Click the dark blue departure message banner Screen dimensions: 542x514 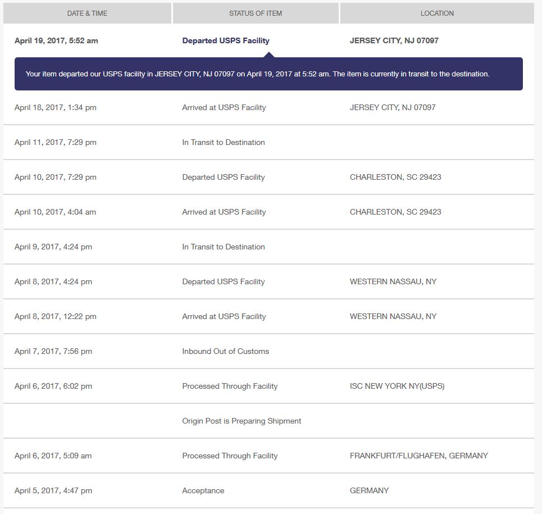click(268, 74)
